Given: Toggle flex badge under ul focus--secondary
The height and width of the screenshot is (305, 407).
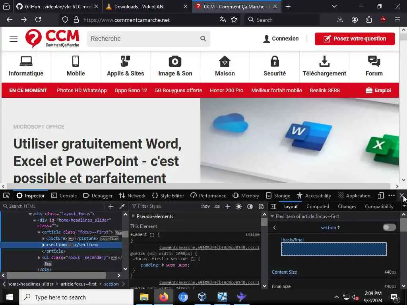Looking at the screenshot, I should [x=48, y=264].
